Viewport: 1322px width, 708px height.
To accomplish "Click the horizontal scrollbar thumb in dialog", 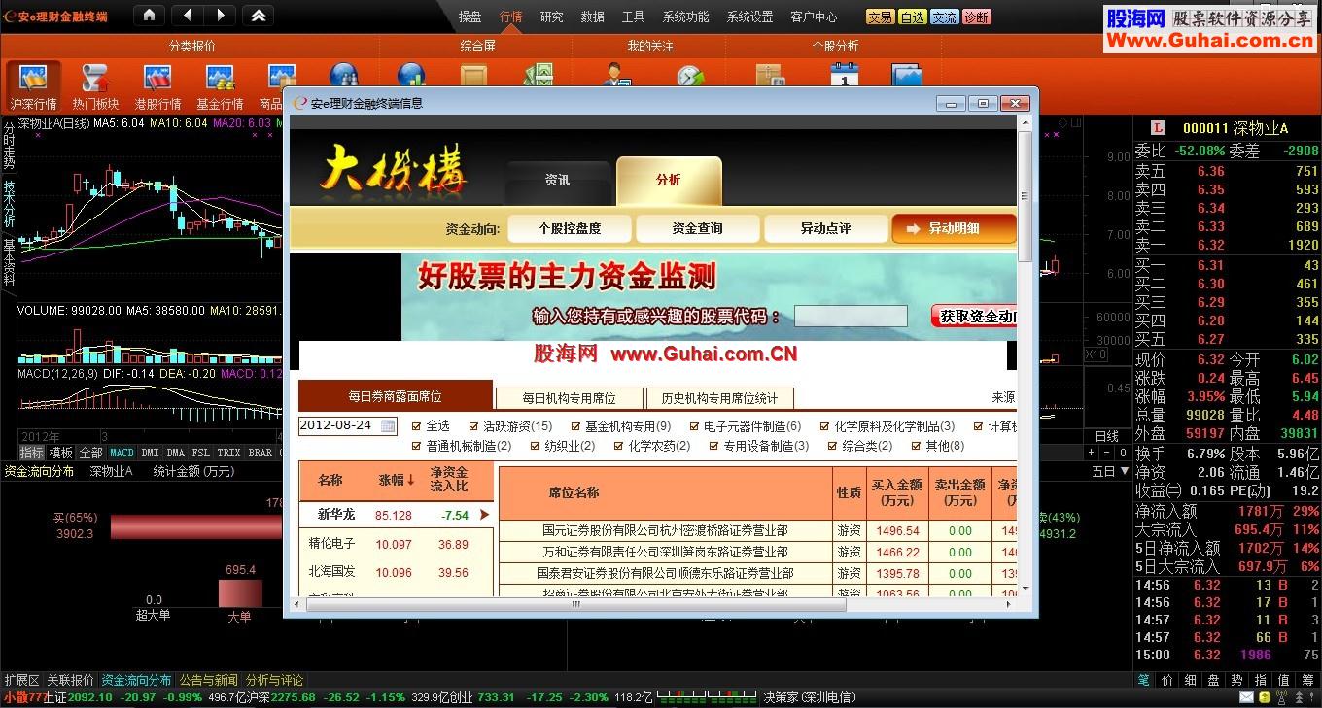I will coord(575,604).
